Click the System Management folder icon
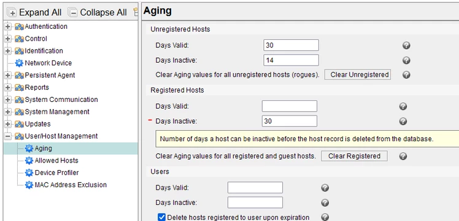 (19, 112)
